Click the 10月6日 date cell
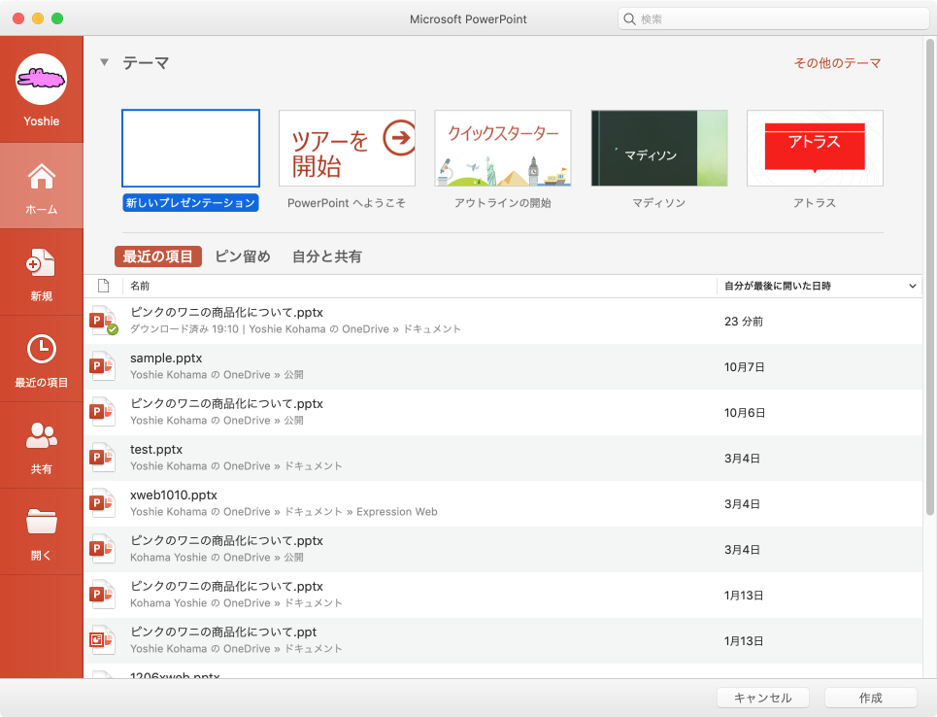 (745, 413)
